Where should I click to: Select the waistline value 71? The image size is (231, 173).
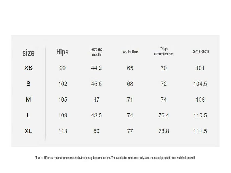coord(130,100)
